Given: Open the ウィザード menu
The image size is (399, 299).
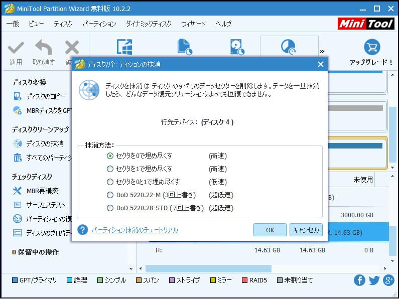Looking at the screenshot, I should [x=193, y=24].
